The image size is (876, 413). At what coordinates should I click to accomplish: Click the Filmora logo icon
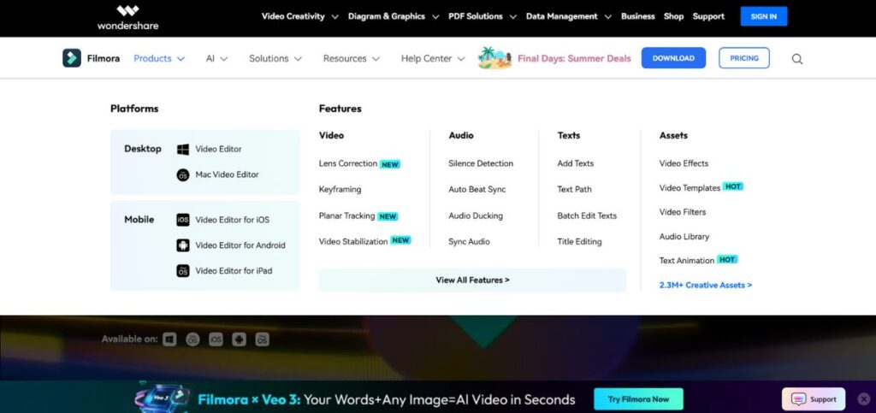pyautogui.click(x=72, y=58)
